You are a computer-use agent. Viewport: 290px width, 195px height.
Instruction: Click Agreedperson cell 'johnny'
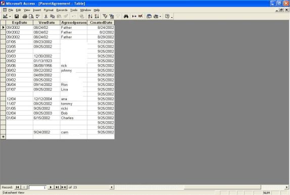[74, 70]
